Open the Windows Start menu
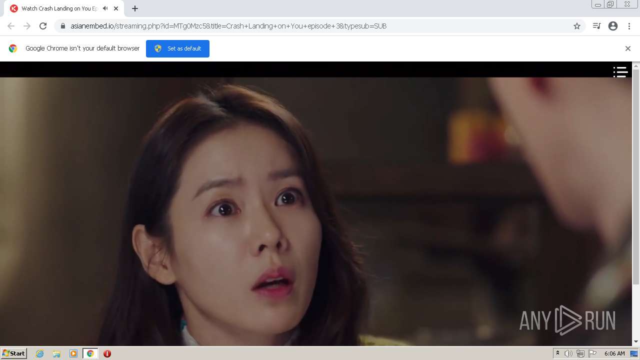Viewport: 640px width, 360px height. pyautogui.click(x=14, y=353)
